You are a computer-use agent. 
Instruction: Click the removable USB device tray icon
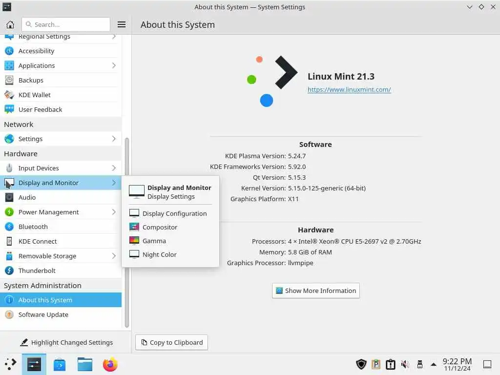(419, 364)
